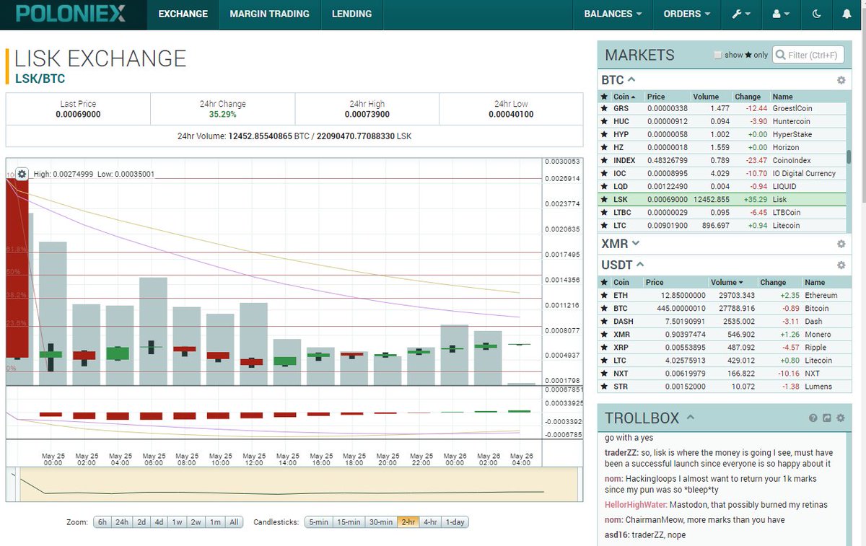Open notifications with the bell icon

[846, 14]
